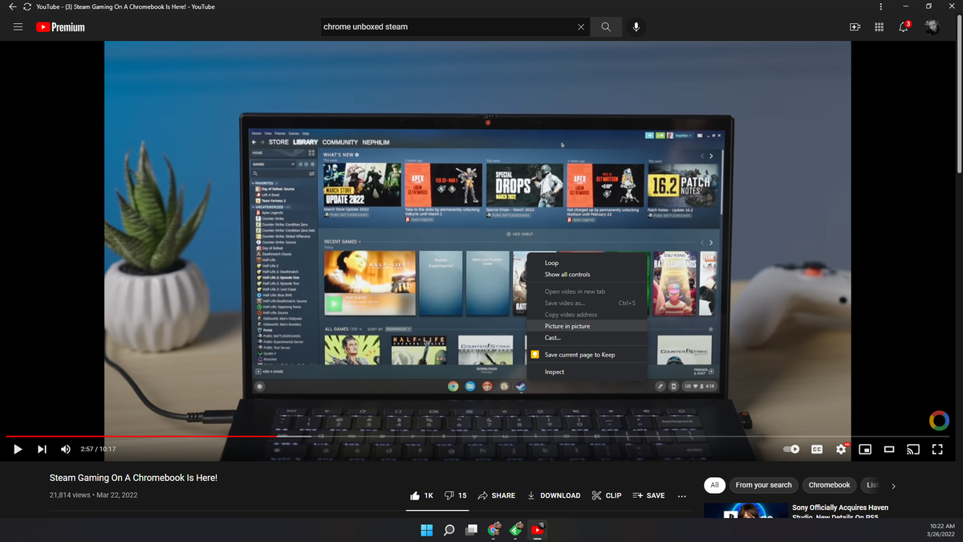The height and width of the screenshot is (542, 963).
Task: Click the 2:57 / 10:17 time display
Action: (x=98, y=449)
